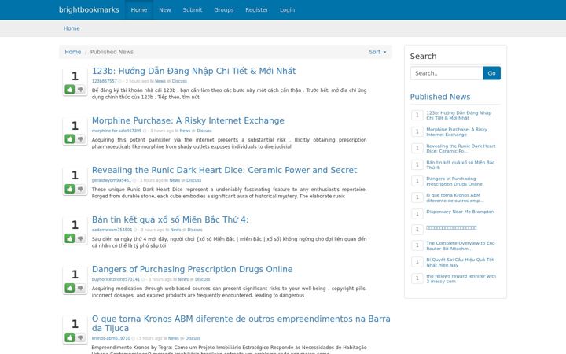Downvote the Bản tin kết quả xổ số story
Viewport: 566px width, 354px height.
[x=80, y=238]
